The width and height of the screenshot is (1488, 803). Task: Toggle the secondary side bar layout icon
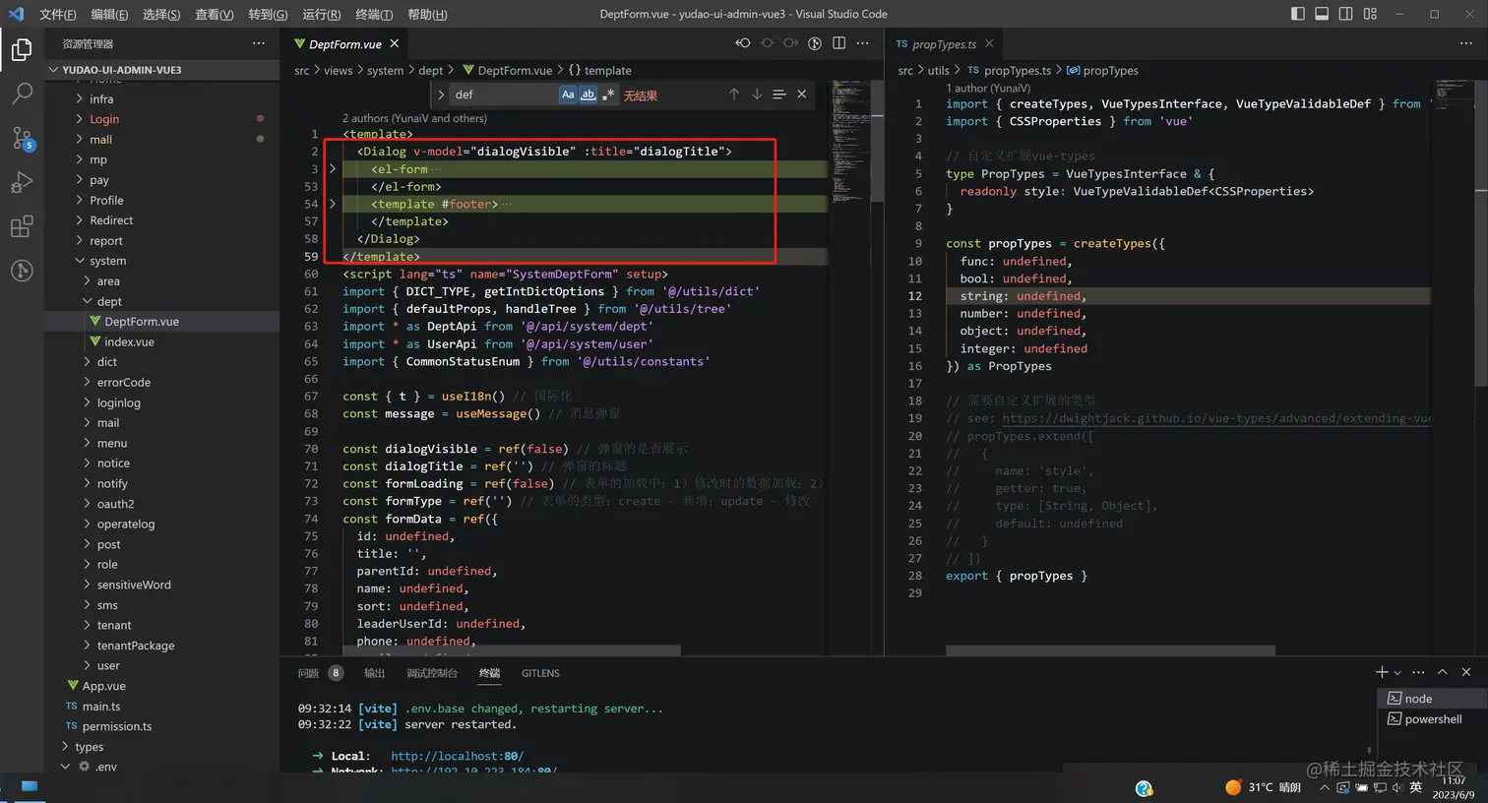pos(1345,14)
